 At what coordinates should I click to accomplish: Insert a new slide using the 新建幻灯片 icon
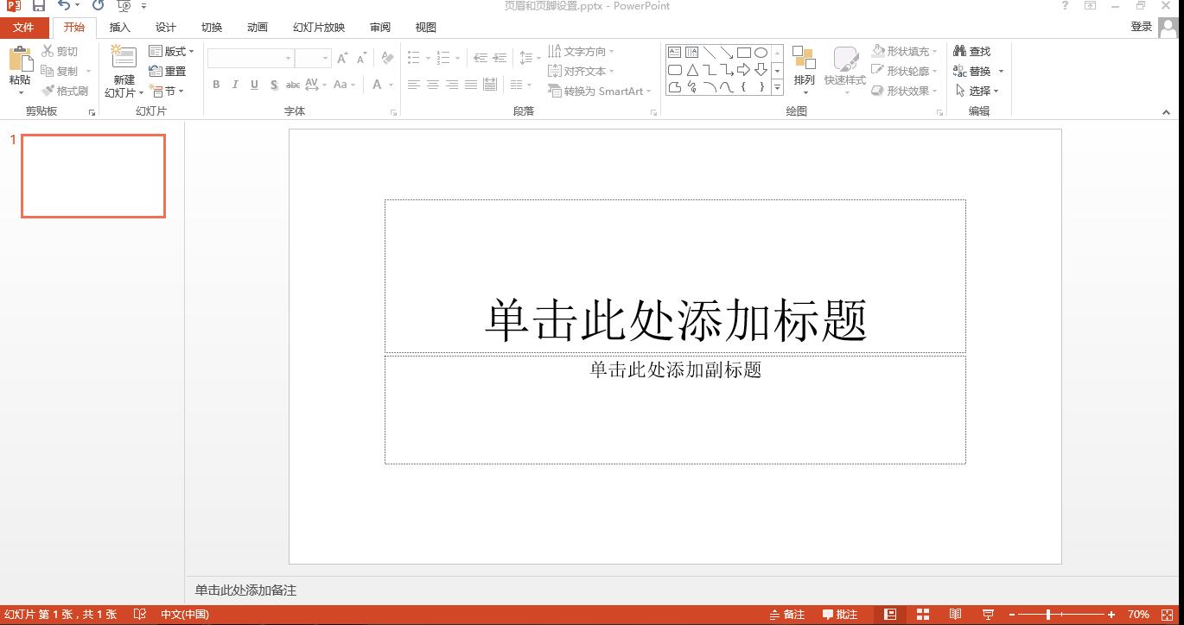[x=124, y=58]
